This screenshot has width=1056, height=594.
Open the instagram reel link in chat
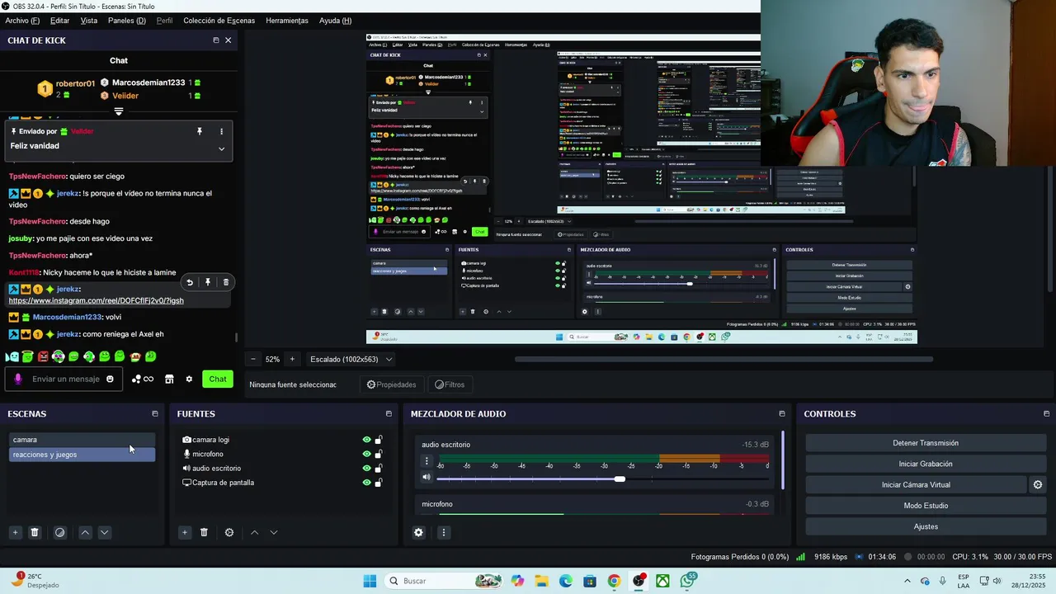(x=96, y=300)
